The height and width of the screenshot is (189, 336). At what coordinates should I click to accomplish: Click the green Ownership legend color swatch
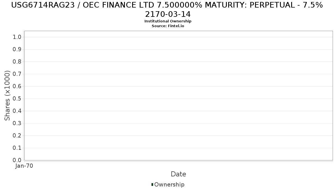coord(152,185)
